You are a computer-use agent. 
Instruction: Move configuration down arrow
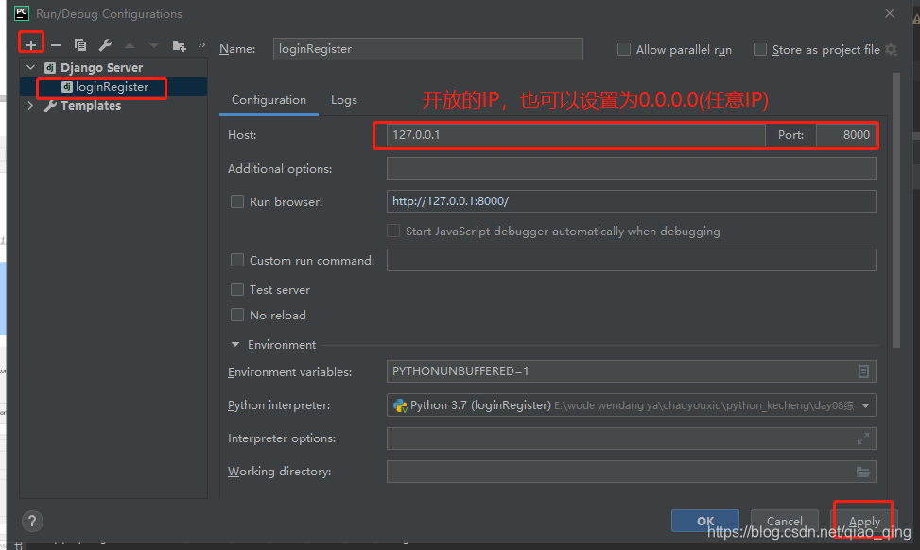tap(154, 45)
